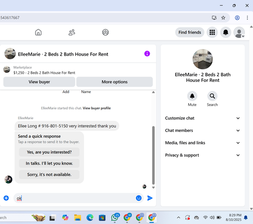Image resolution: width=253 pixels, height=224 pixels.
Task: Click Windows taskbar search box
Action: click(23, 217)
